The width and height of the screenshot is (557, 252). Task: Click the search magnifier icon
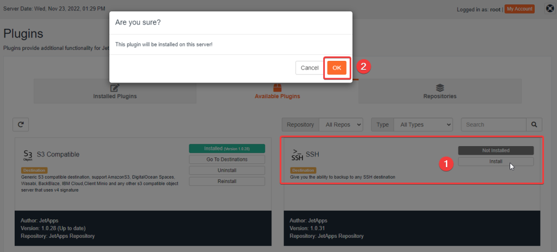click(534, 124)
